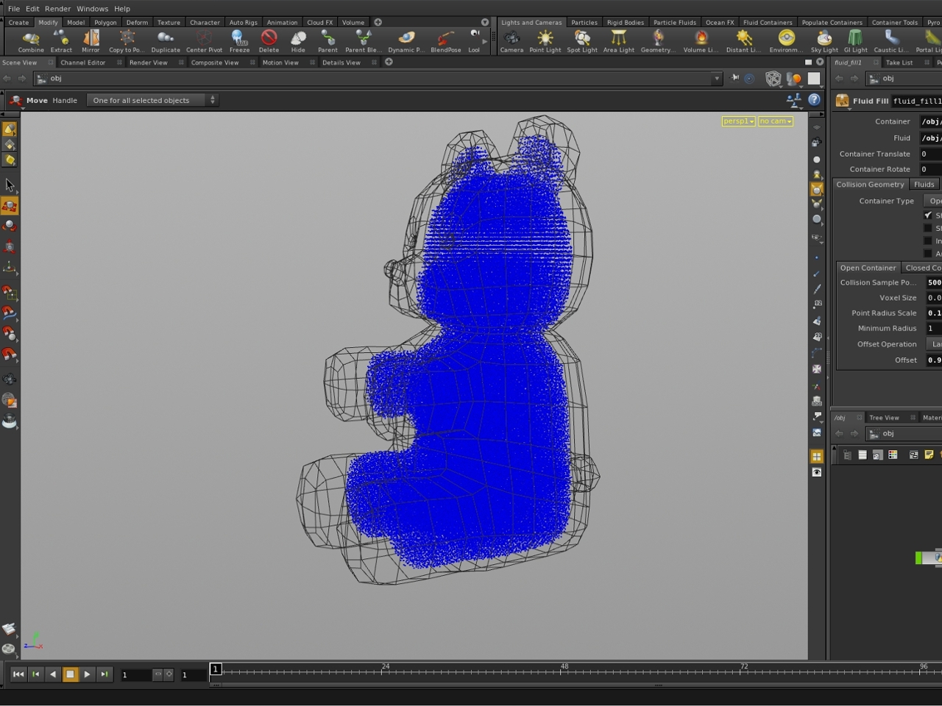The height and width of the screenshot is (706, 942).
Task: Select the Mirror shelf tool
Action: click(x=91, y=41)
